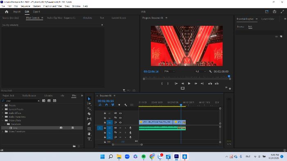
Task: Expand the Audio Transitions folder
Action: pyautogui.click(x=2, y=116)
